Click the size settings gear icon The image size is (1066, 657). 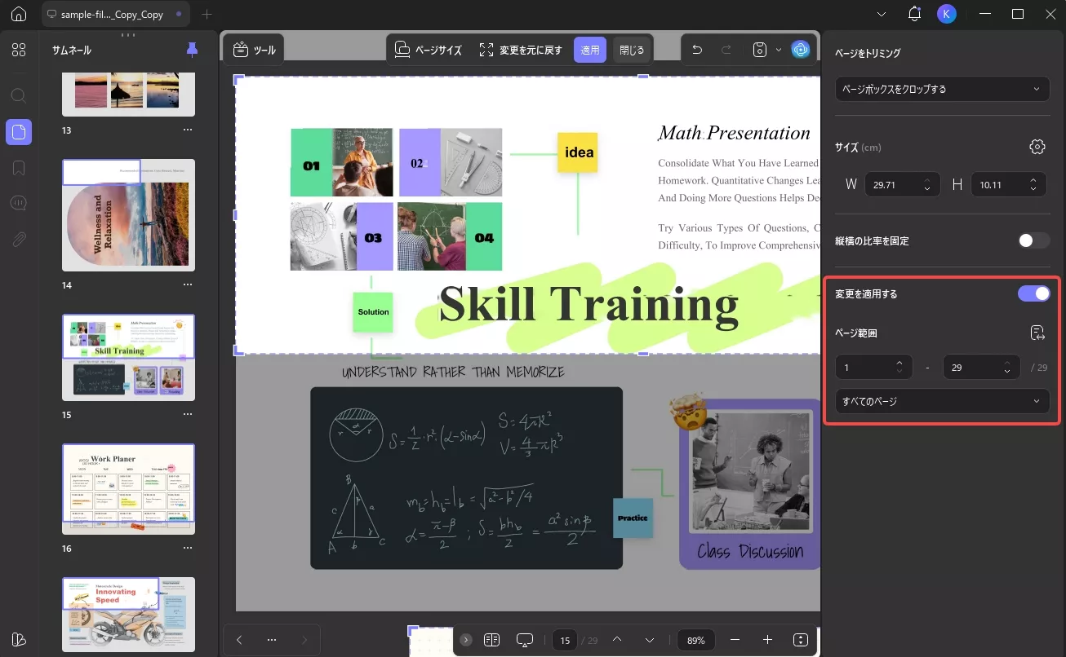click(1037, 147)
